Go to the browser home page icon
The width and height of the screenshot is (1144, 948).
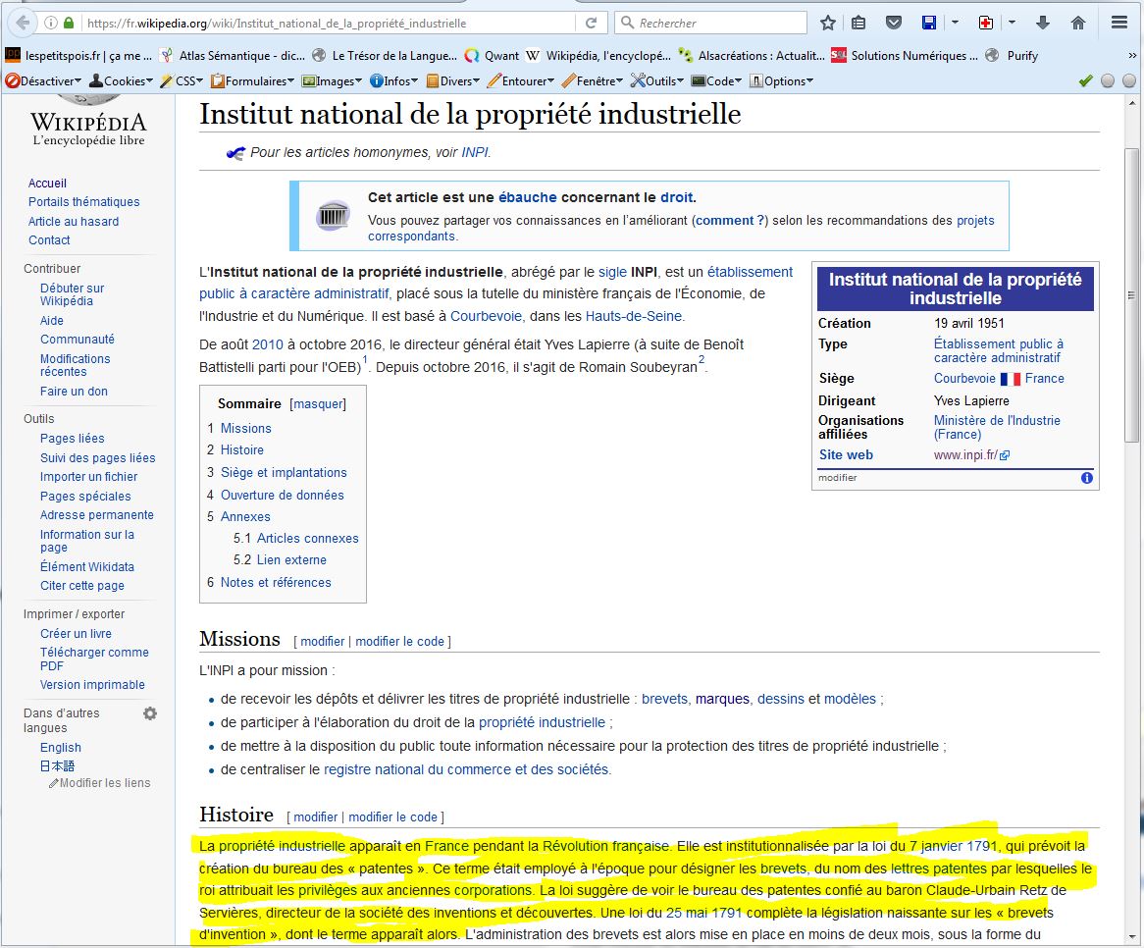coord(1077,23)
